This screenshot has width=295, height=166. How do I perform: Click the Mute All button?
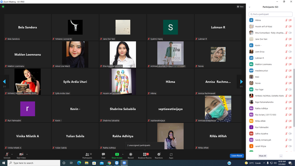262,156
